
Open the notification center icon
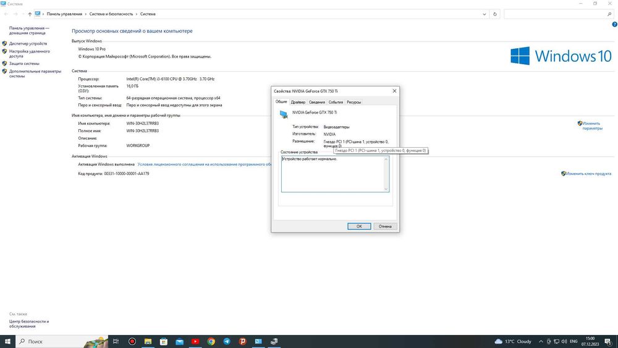click(609, 341)
